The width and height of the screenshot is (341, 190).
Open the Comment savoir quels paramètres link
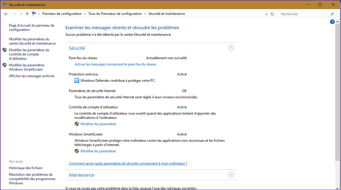coord(128,163)
